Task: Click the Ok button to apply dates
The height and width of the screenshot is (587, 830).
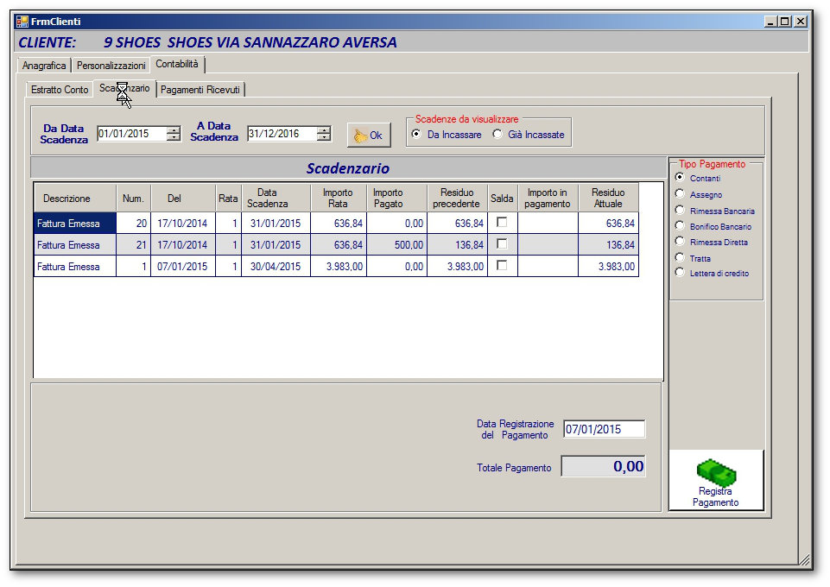Action: tap(369, 136)
